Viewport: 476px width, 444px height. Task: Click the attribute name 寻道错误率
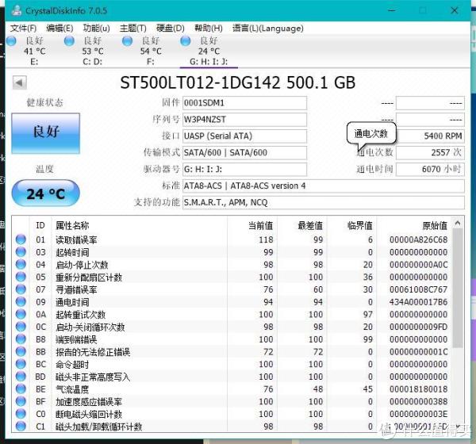[x=76, y=289]
